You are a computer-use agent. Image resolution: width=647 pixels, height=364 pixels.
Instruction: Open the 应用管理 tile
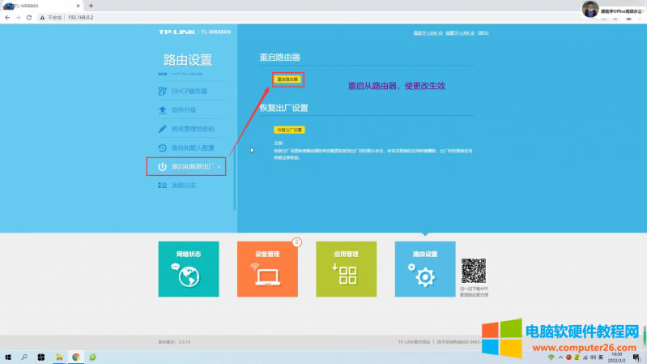347,269
